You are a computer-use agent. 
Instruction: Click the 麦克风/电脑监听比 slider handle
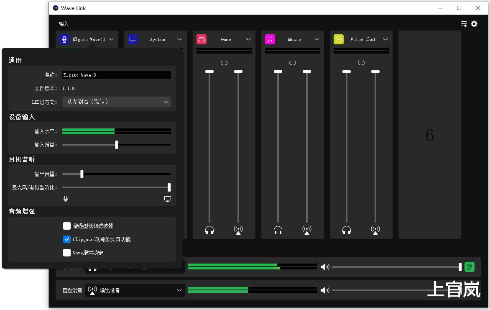click(169, 187)
